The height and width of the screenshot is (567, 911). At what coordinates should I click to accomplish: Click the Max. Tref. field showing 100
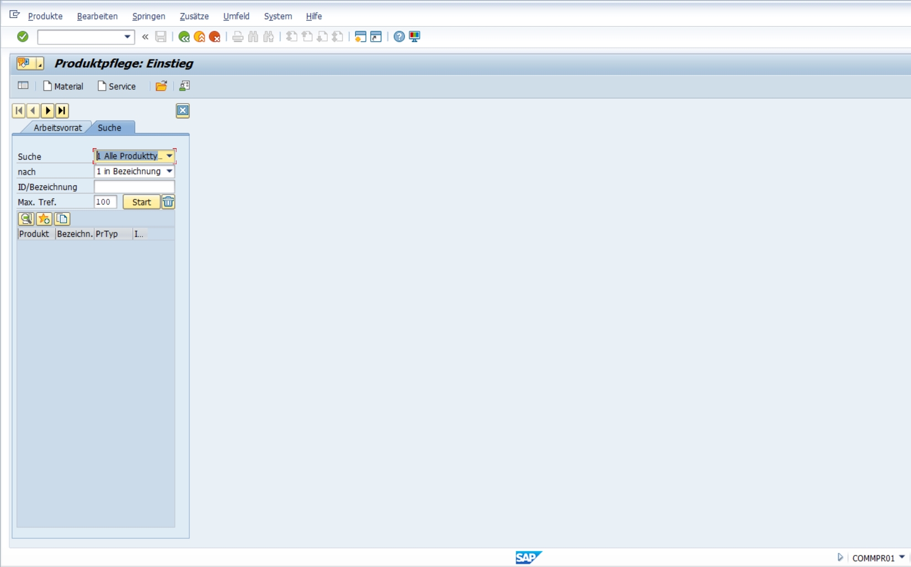[105, 202]
